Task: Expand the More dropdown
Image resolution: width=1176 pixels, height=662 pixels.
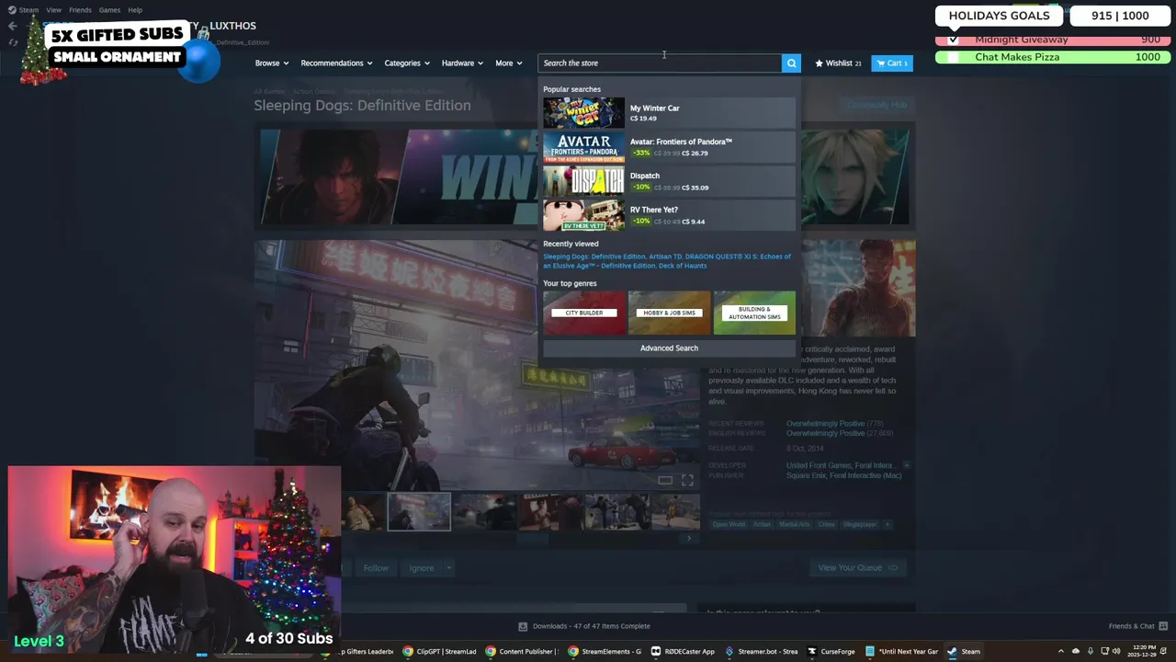Action: [x=509, y=63]
